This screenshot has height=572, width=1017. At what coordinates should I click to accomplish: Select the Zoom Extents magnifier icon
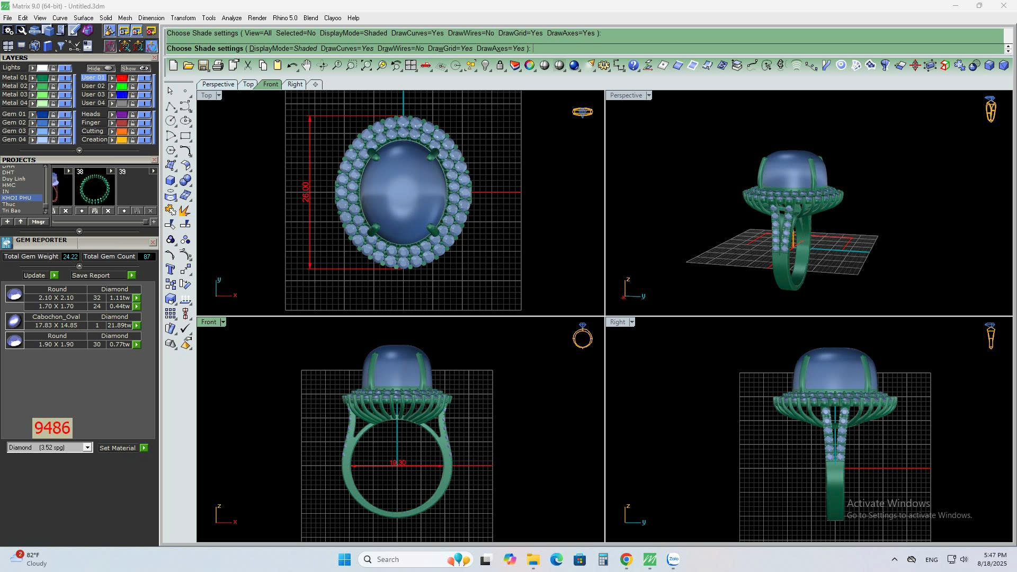coord(366,65)
